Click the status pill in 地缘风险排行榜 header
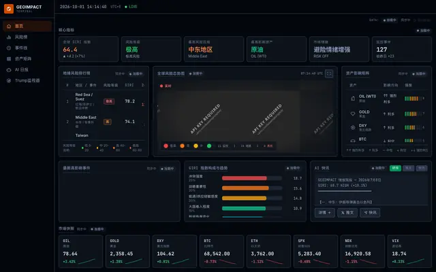The height and width of the screenshot is (272, 436). (136, 74)
